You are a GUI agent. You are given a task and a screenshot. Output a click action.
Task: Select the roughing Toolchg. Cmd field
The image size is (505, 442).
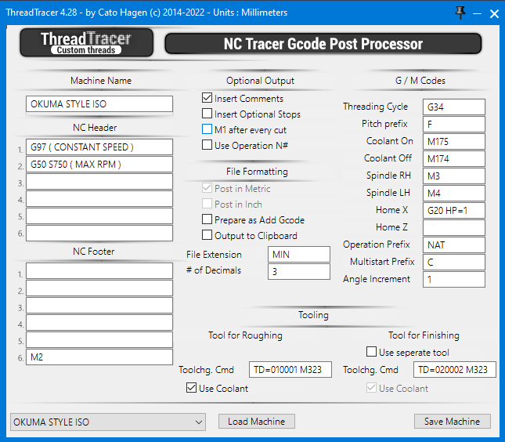coord(290,370)
